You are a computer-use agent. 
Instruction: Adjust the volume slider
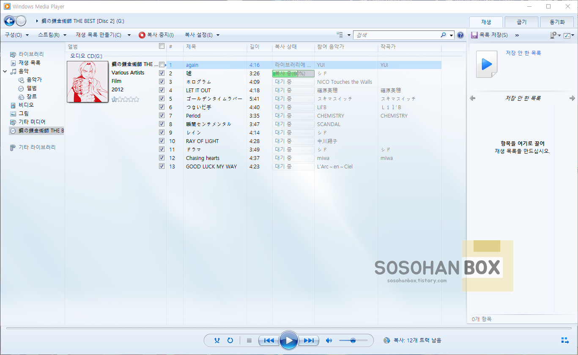pos(353,340)
